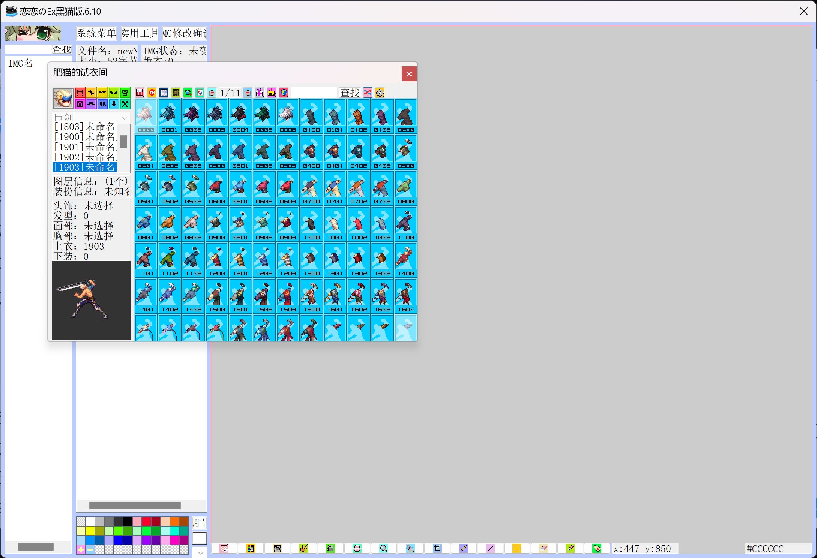The width and height of the screenshot is (817, 558).
Task: Click the green shirt icon in toolbar
Action: [x=188, y=93]
